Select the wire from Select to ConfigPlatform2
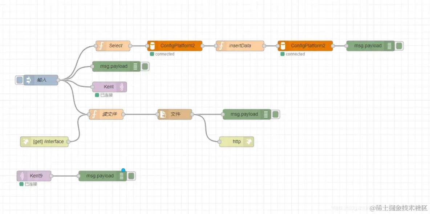Screen dimensions: 430x214 tap(139, 46)
